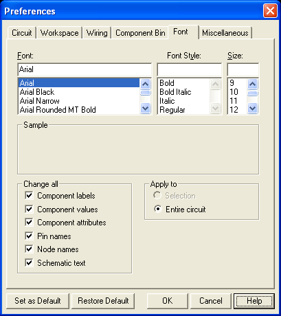
Task: Select font size 10
Action: (x=238, y=92)
